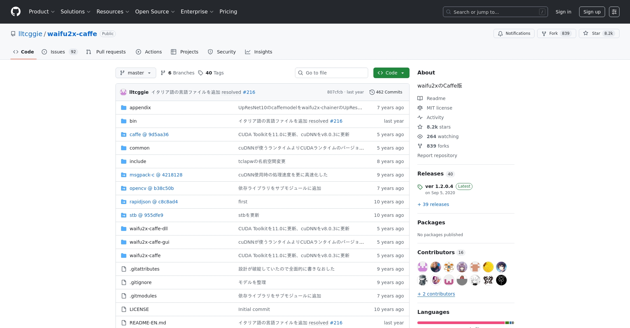The height and width of the screenshot is (328, 630).
Task: Expand the Solutions menu
Action: [75, 12]
